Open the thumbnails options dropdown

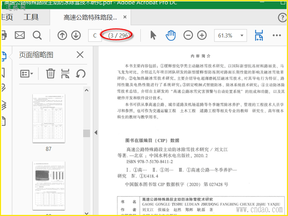pyautogui.click(x=27, y=74)
